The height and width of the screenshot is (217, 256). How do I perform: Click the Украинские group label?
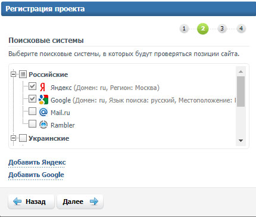[49, 138]
